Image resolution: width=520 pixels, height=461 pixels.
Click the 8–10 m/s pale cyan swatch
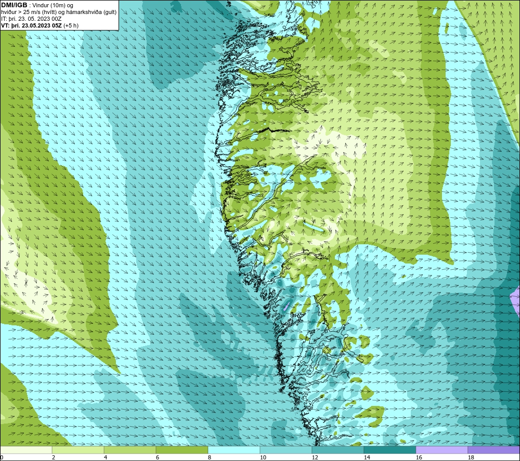click(234, 450)
